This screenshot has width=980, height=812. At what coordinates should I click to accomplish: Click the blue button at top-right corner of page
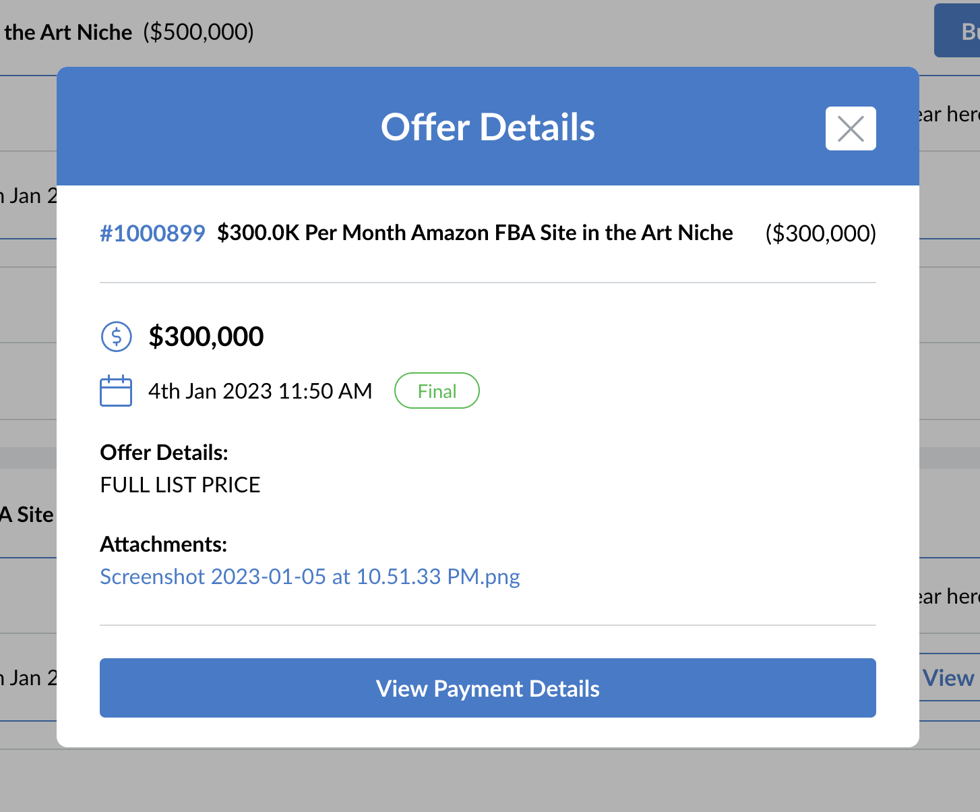pyautogui.click(x=957, y=31)
